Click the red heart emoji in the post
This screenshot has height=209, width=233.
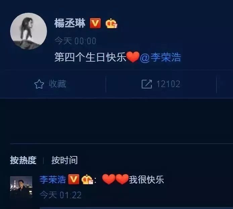[133, 57]
